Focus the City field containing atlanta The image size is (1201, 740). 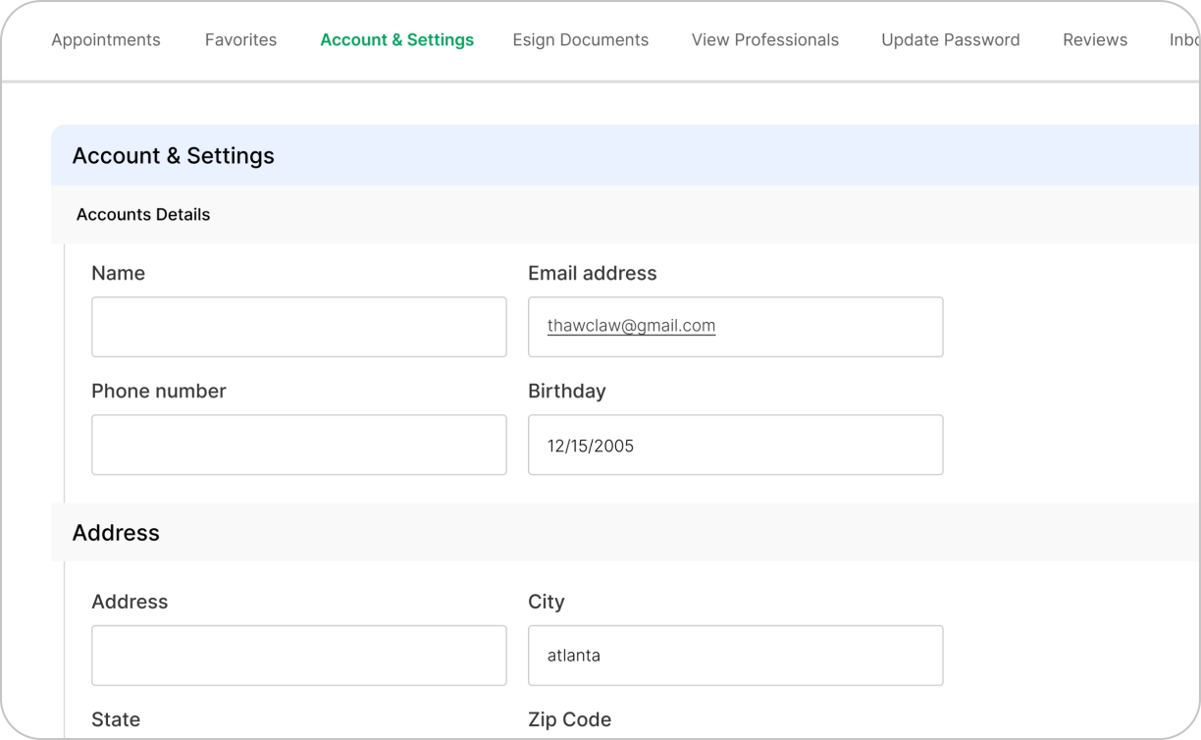pyautogui.click(x=735, y=656)
